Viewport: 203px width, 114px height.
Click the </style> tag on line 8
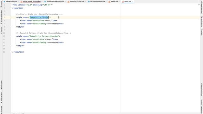(20, 27)
